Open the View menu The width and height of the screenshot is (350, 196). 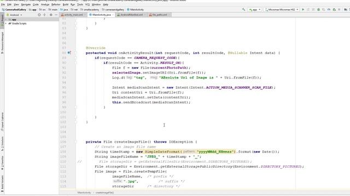(x=16, y=4)
